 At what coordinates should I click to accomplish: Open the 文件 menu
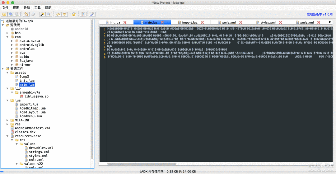tap(5, 8)
